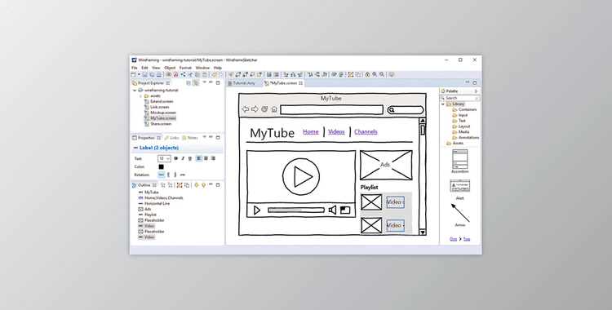Select the first horizontal rotation option

(162, 175)
